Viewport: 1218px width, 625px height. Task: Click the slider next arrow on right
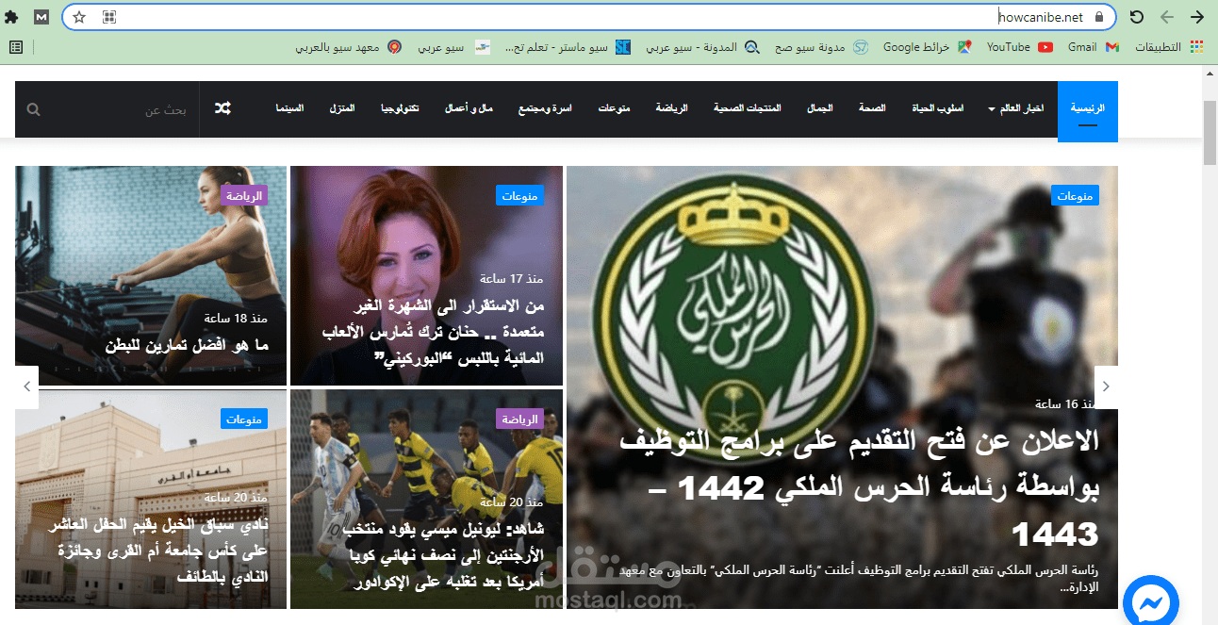(x=1106, y=387)
